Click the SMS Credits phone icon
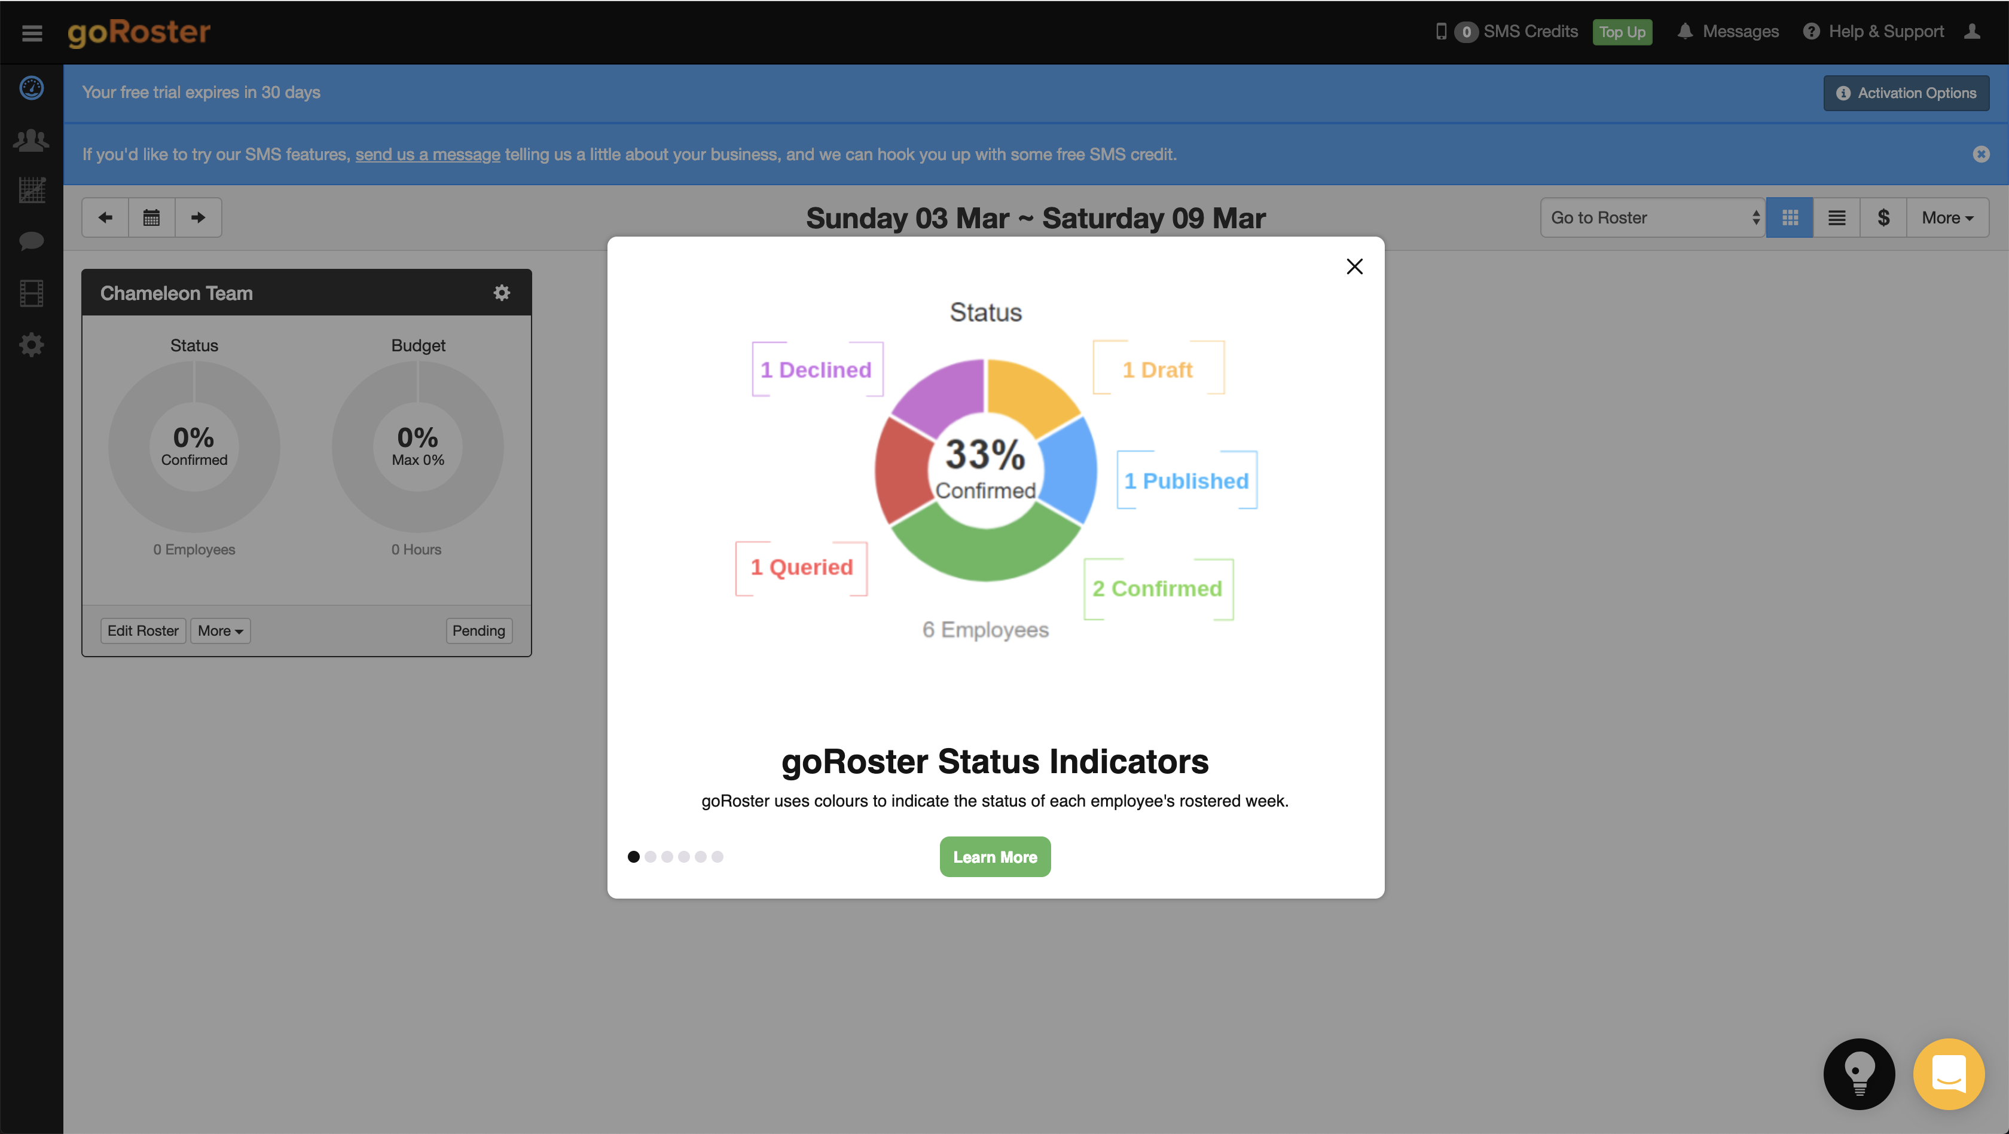The height and width of the screenshot is (1134, 2009). pos(1440,31)
